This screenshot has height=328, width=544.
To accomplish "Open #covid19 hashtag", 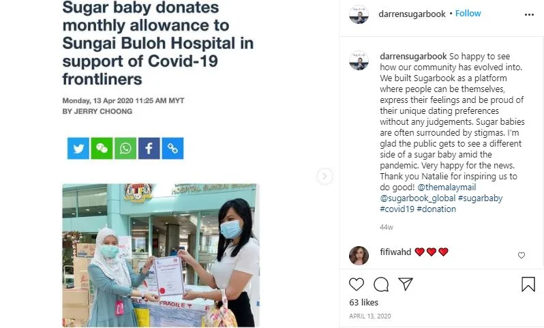I will coord(397,209).
